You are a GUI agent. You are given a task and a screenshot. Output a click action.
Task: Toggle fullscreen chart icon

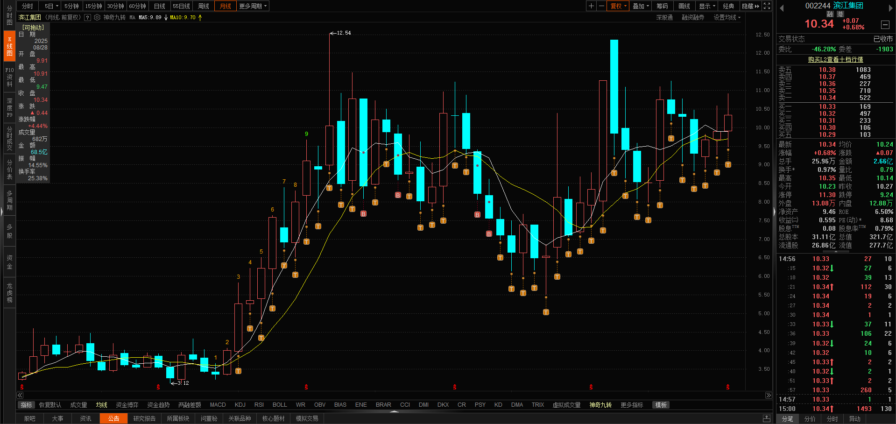point(767,6)
